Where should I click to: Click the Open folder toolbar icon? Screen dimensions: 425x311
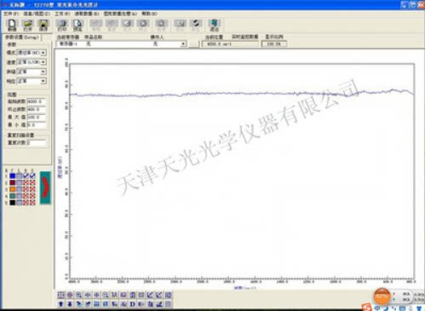[x=27, y=25]
